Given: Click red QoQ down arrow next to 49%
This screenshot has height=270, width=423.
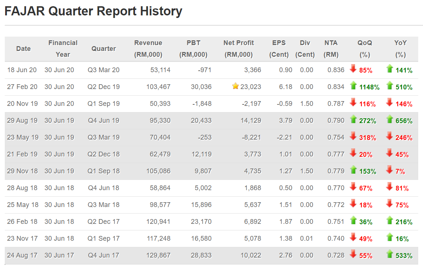Looking at the screenshot, I should tap(353, 237).
